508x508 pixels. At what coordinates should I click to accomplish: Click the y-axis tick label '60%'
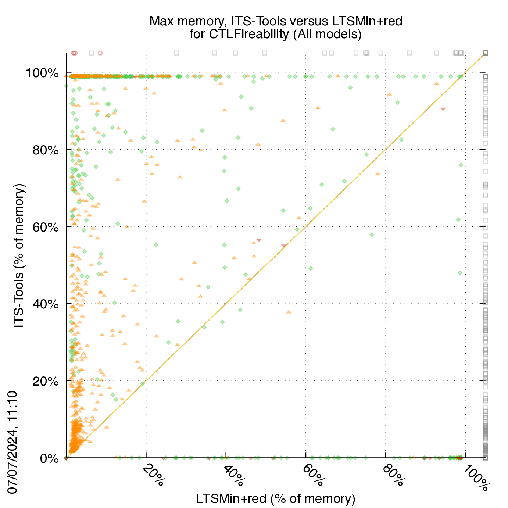[x=46, y=227]
